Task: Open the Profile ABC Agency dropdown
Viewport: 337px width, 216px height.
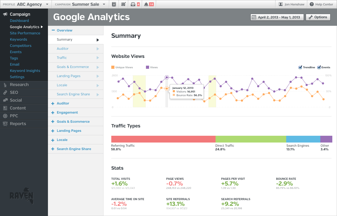Action: pyautogui.click(x=26, y=4)
